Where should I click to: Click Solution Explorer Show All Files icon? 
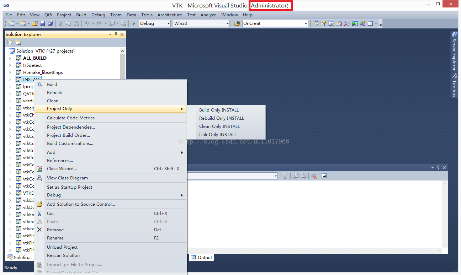pos(18,43)
